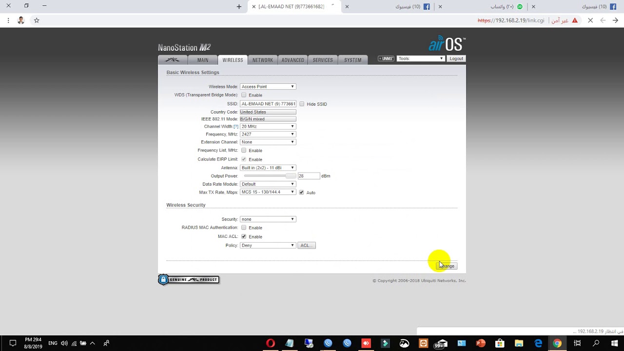Screen dimensions: 624x351
Task: Open the Data Rate Module dropdown
Action: (x=268, y=184)
